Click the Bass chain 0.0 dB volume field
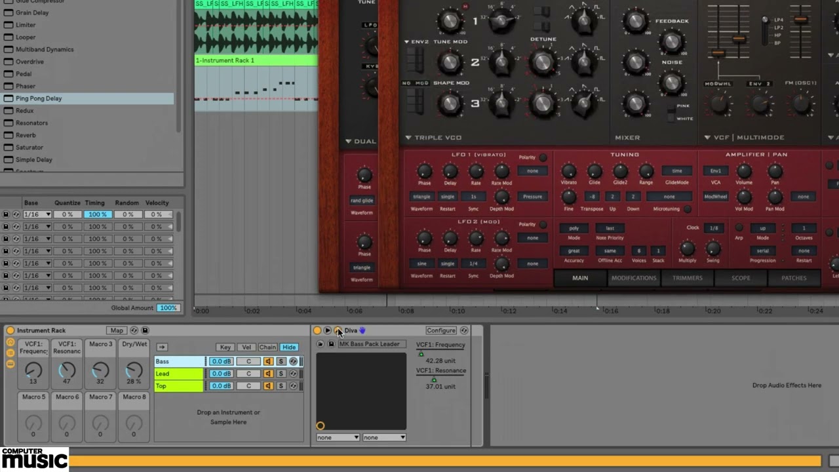839x472 pixels. pyautogui.click(x=222, y=361)
